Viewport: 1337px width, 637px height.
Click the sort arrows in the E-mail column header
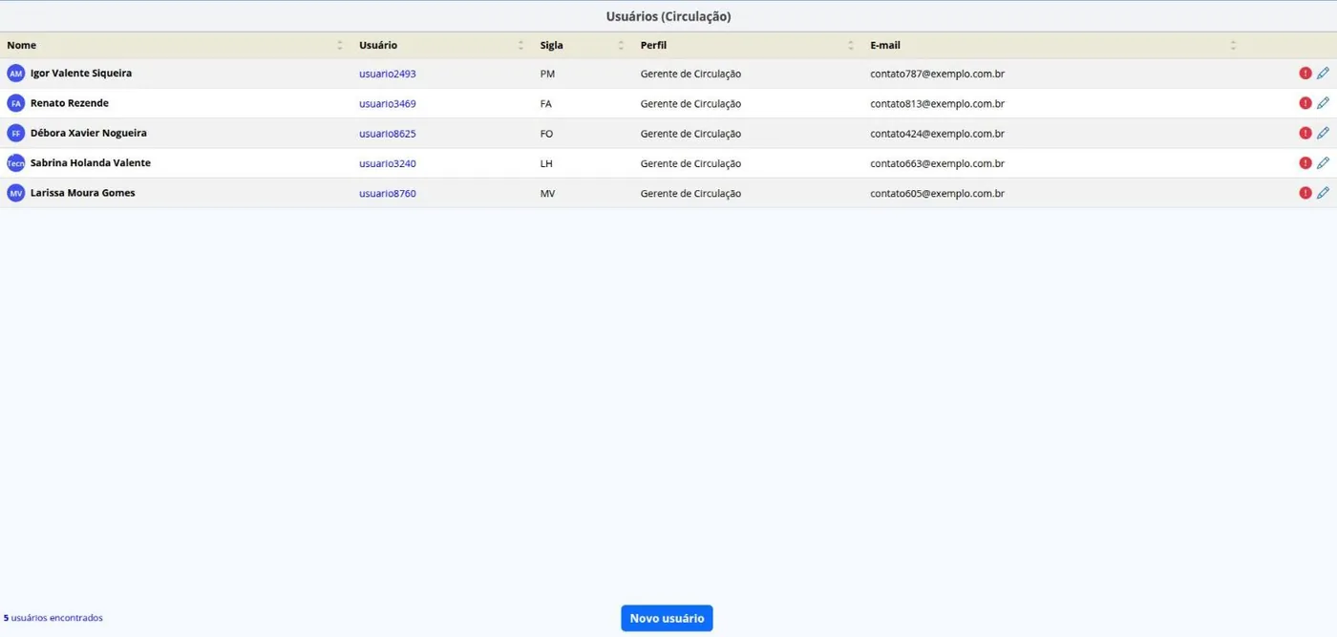[1233, 45]
